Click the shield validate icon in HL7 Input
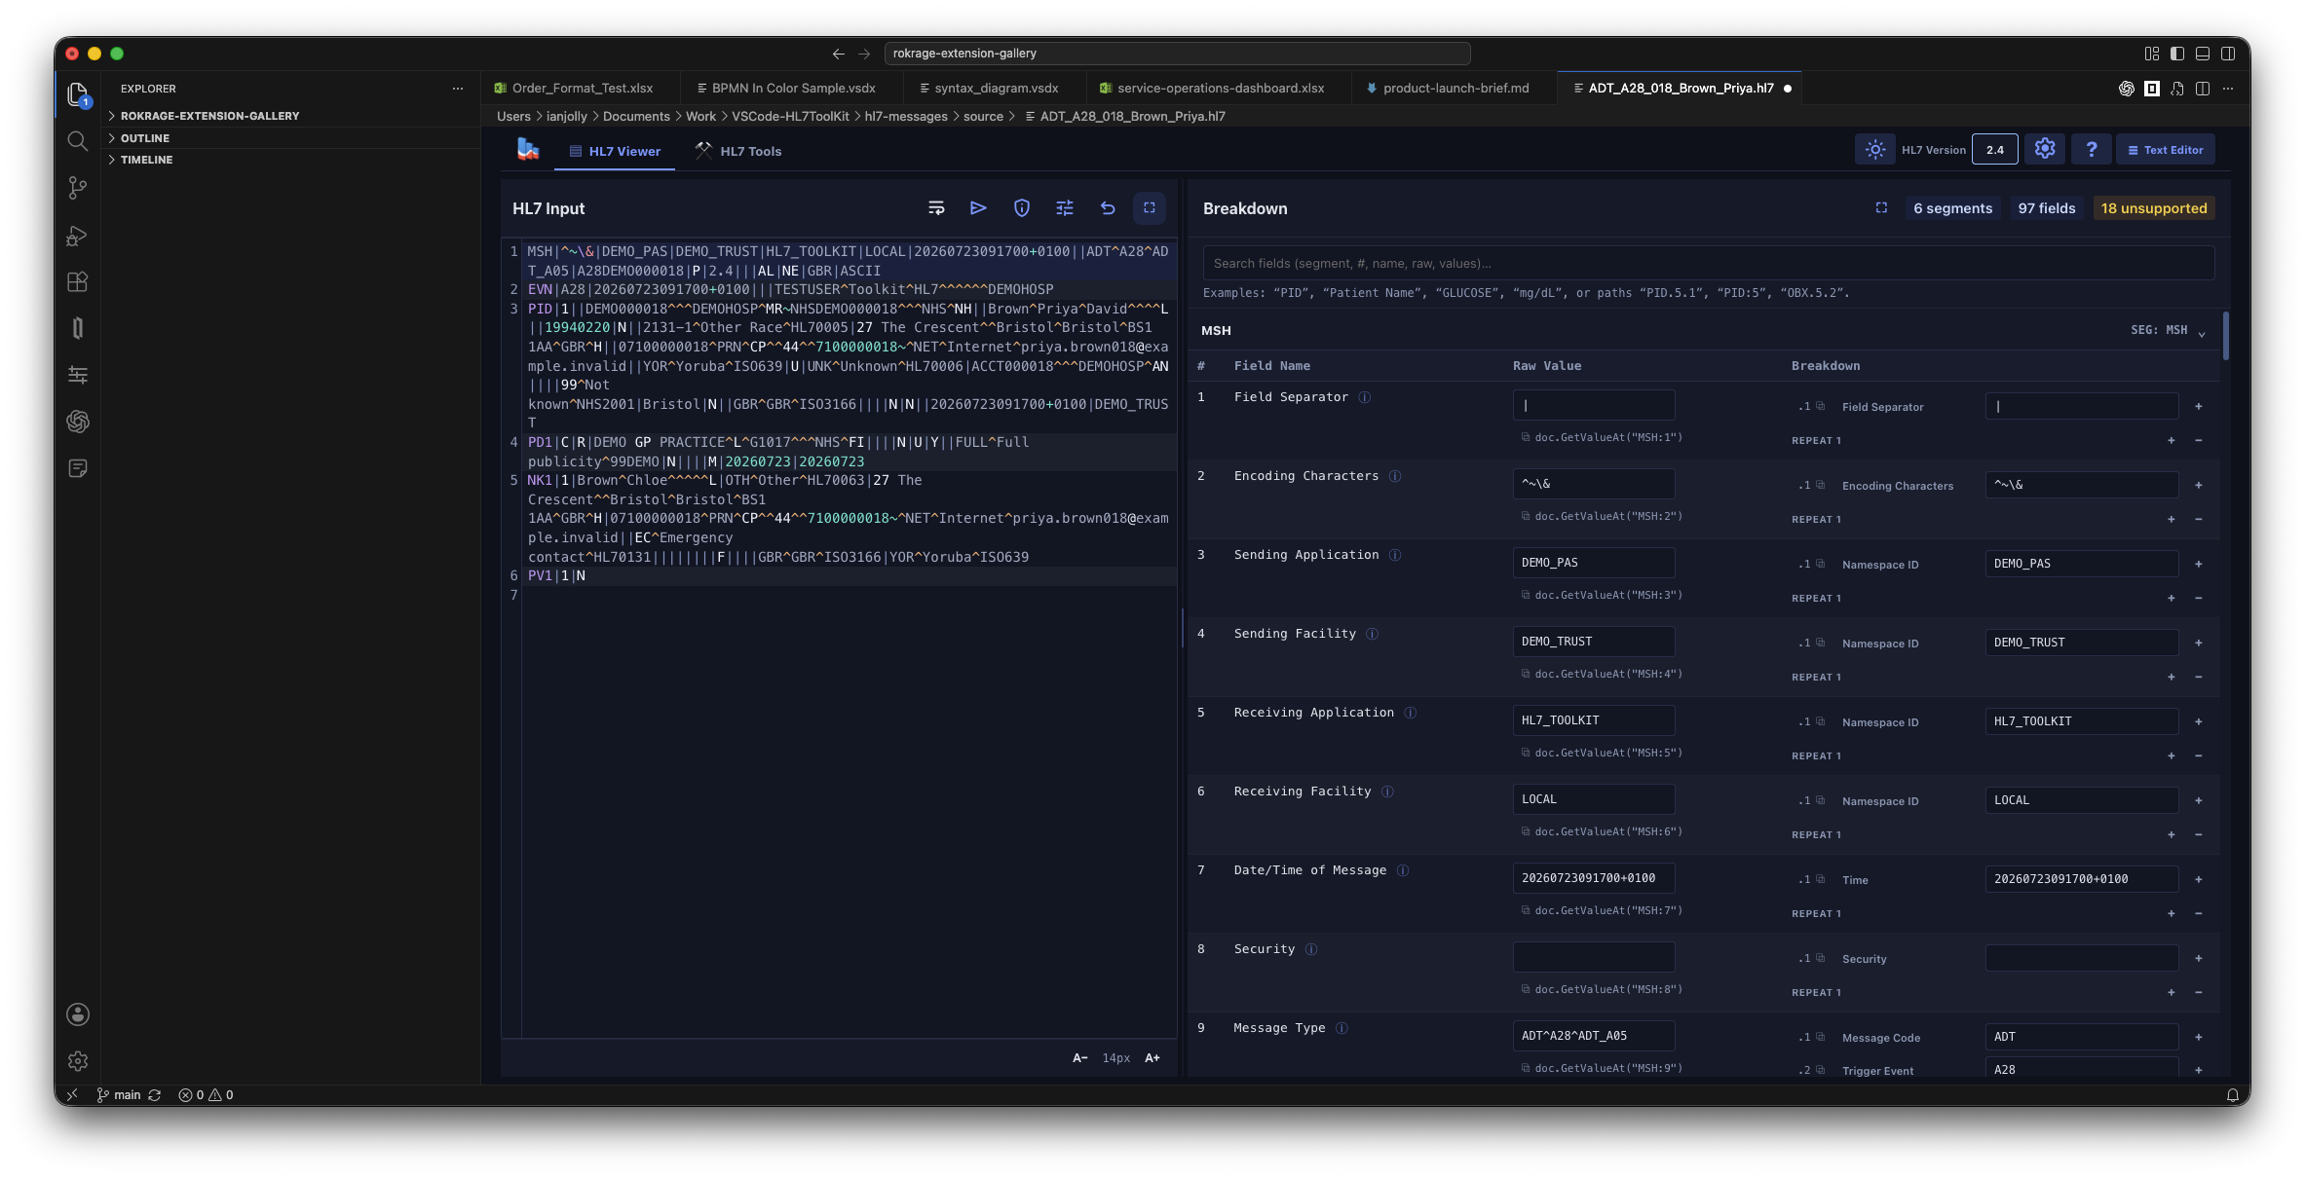 pyautogui.click(x=1022, y=208)
